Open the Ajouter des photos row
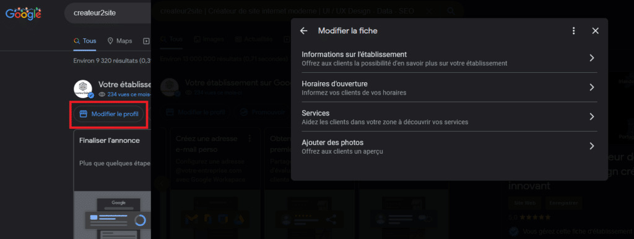 [449, 146]
